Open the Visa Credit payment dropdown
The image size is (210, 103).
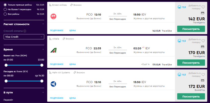[24, 37]
